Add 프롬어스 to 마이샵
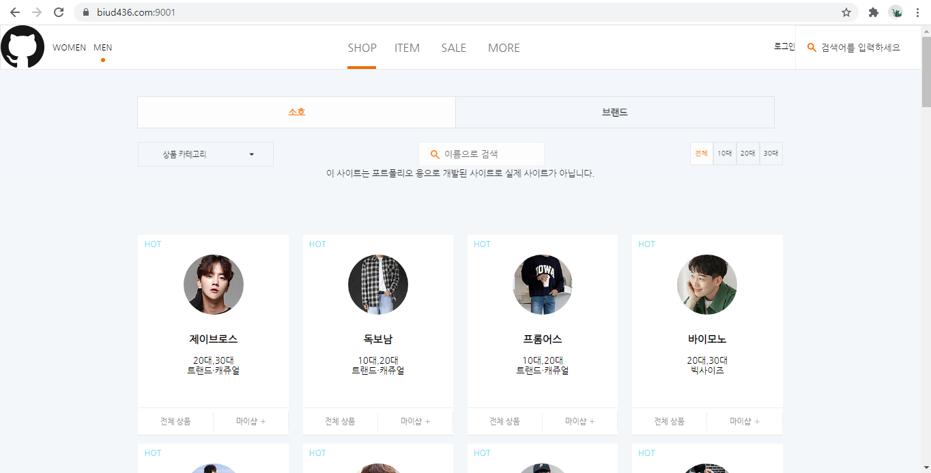This screenshot has width=931, height=473. tap(579, 421)
